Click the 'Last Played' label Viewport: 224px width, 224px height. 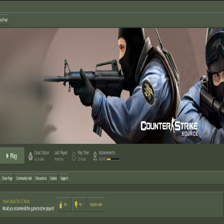pos(61,153)
